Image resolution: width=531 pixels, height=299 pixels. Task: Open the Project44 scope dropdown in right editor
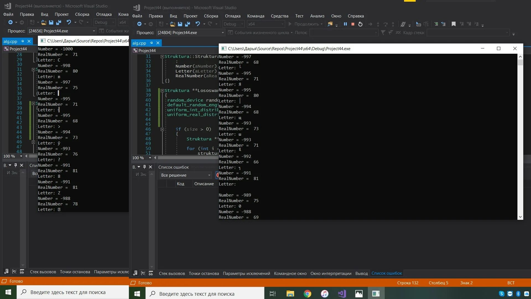[x=175, y=50]
